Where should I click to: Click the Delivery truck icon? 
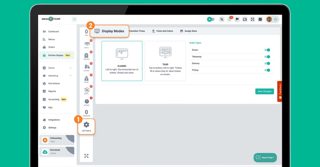(x=87, y=67)
